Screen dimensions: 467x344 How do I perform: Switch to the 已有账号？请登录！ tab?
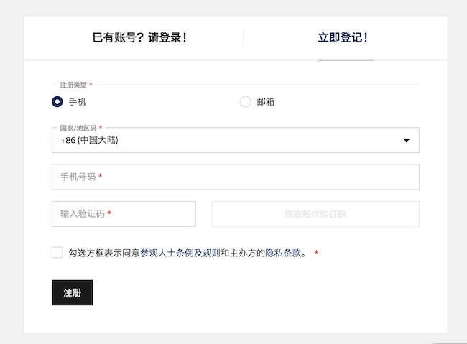tap(139, 38)
